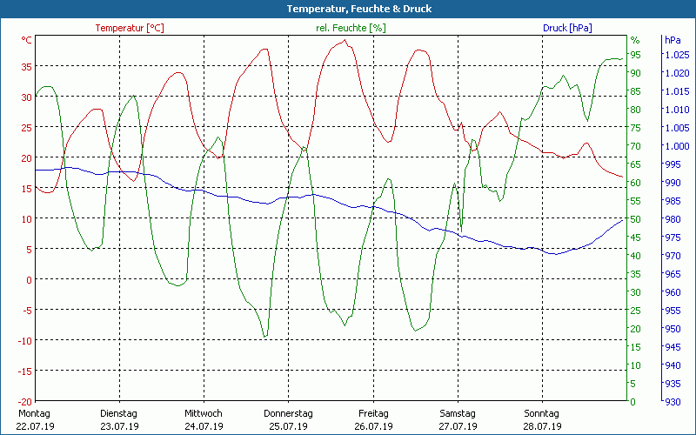
Task: Click "80" on the green humidity axis
Action: click(x=636, y=110)
